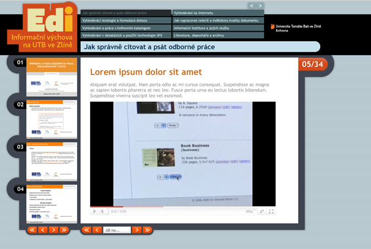
Task: Go to previous slide in main navigation
Action: coord(97,230)
